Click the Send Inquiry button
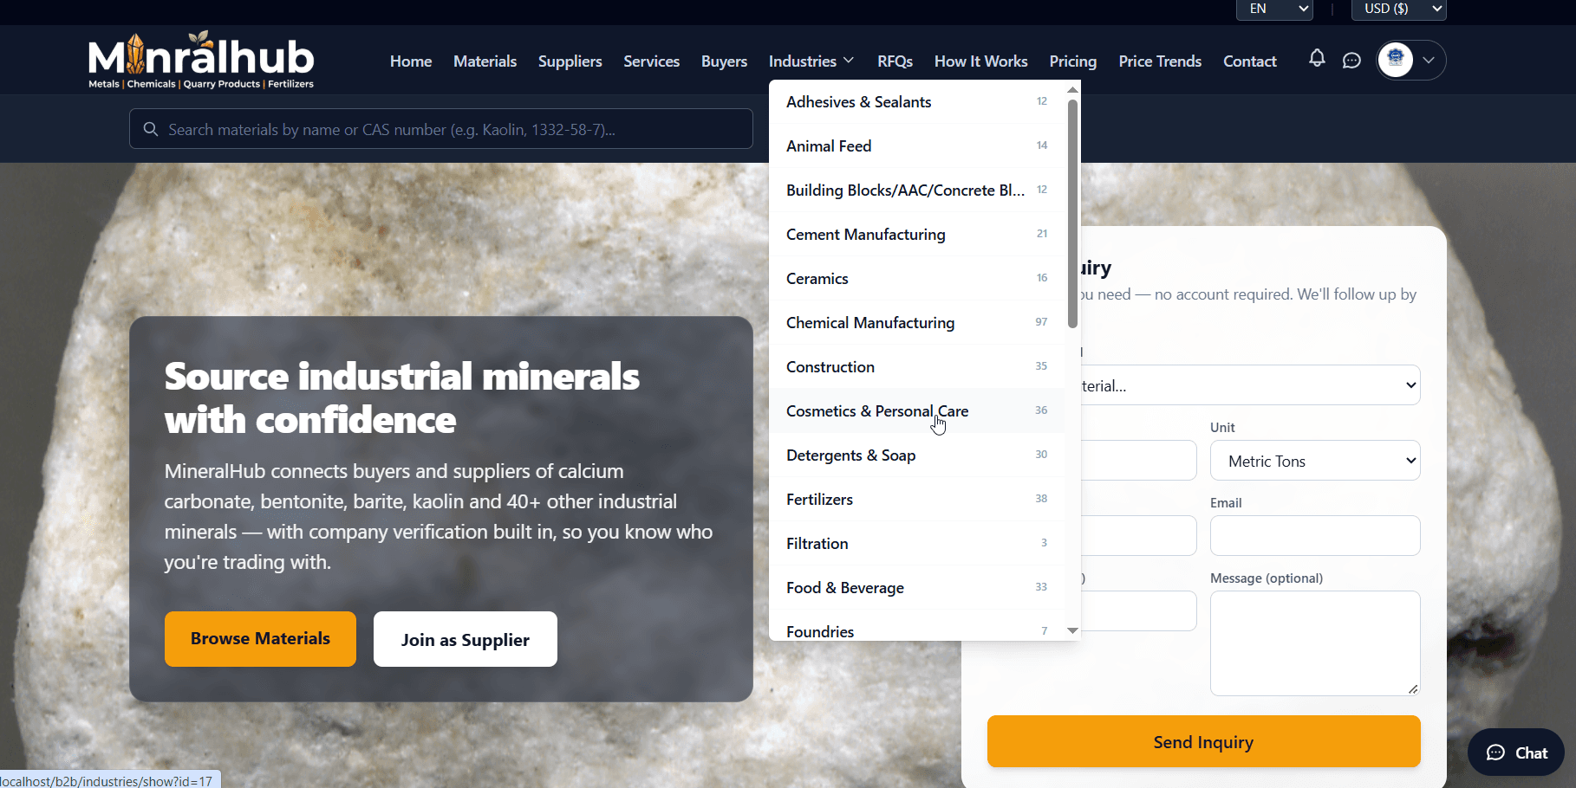Screen dimensions: 1576x788 point(1203,741)
